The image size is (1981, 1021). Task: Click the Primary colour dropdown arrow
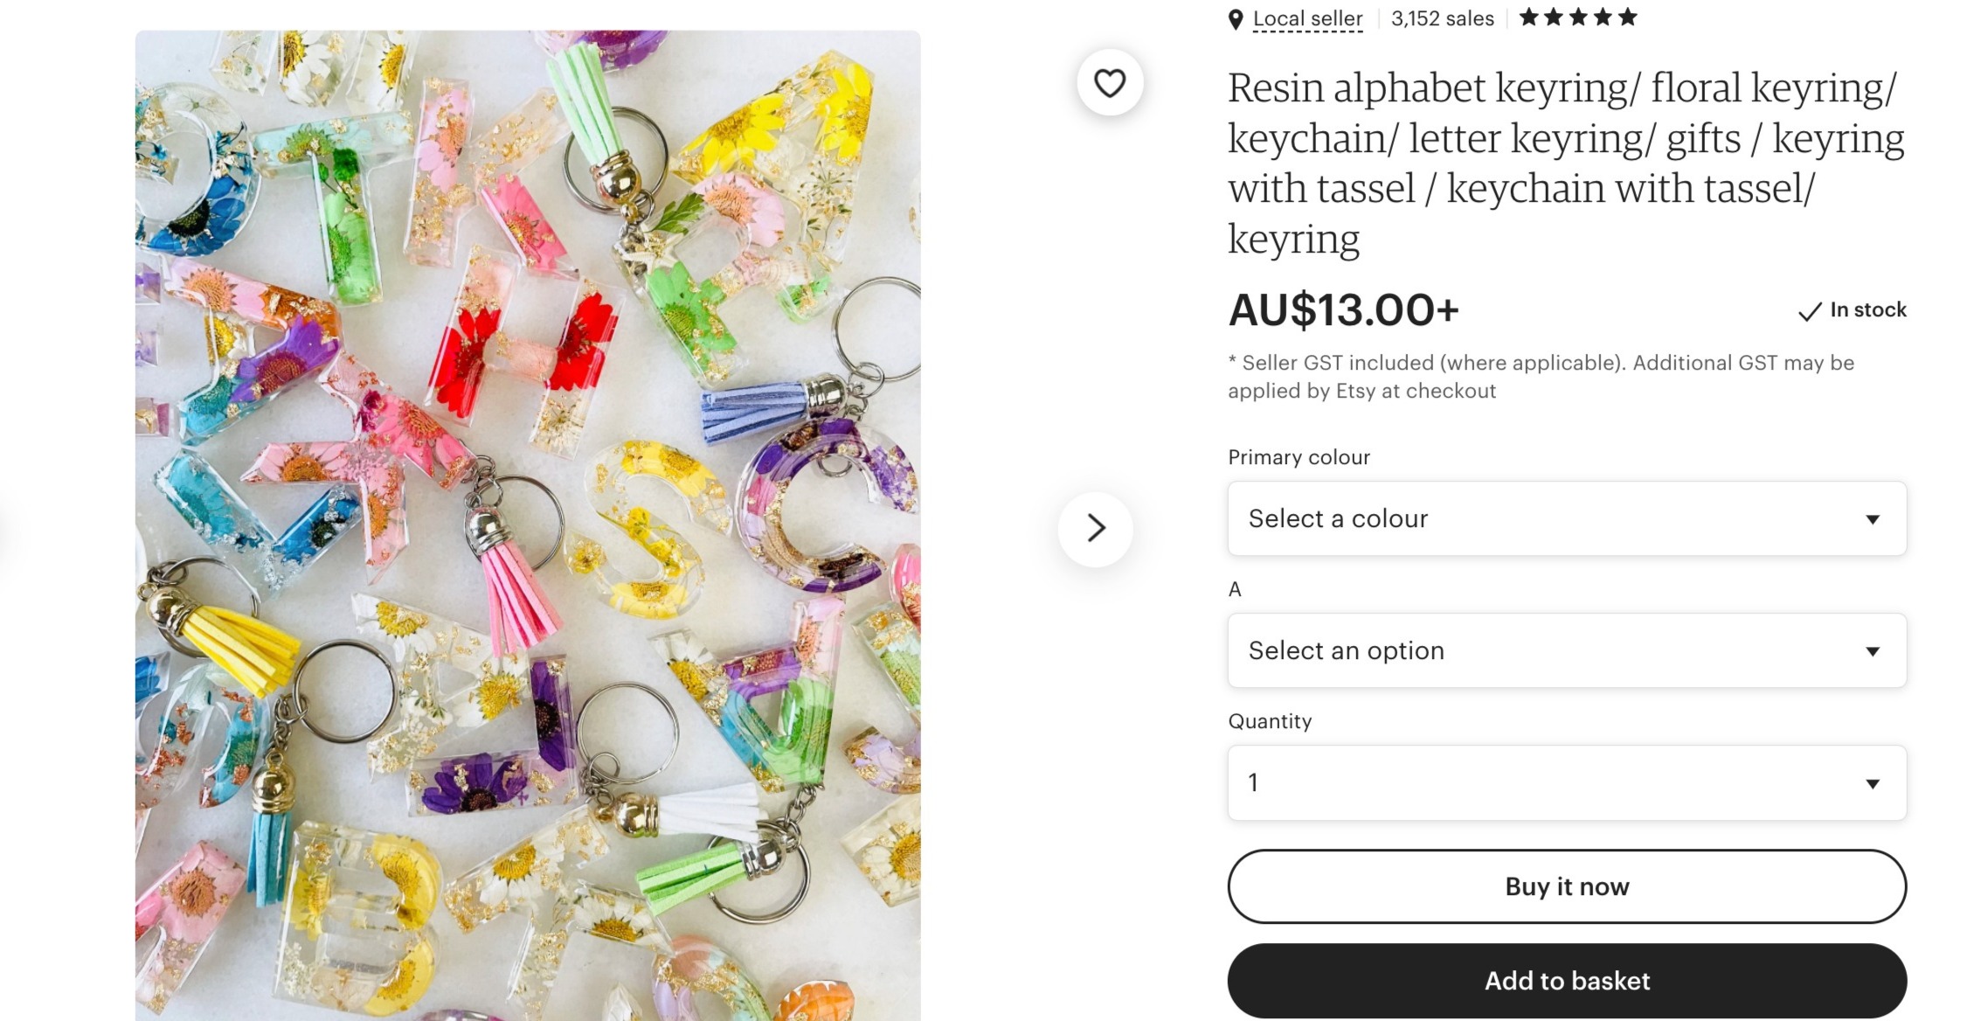click(1873, 519)
